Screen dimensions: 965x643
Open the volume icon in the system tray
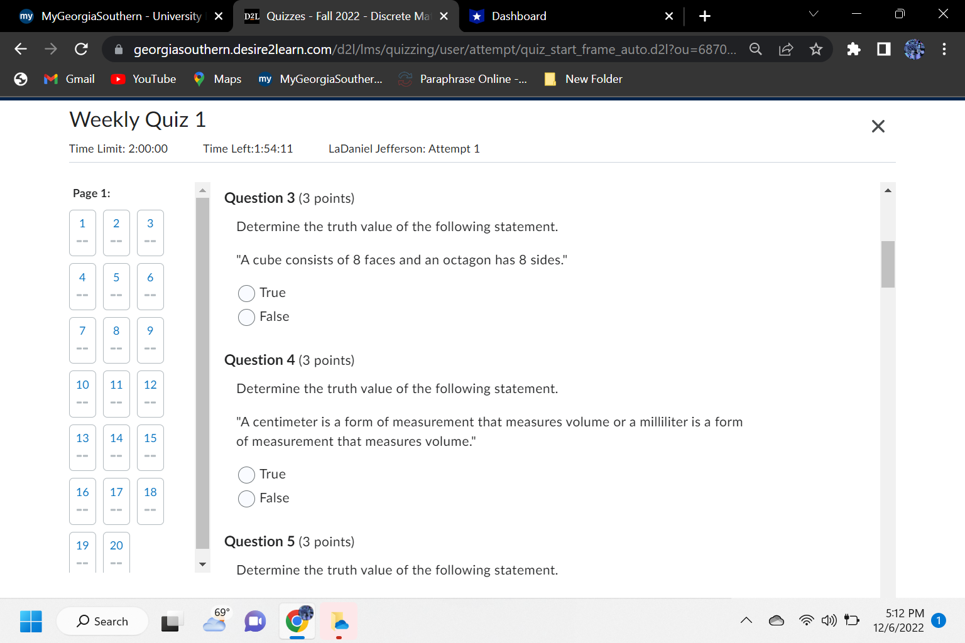click(x=829, y=620)
